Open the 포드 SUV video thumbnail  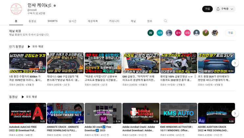(216, 63)
